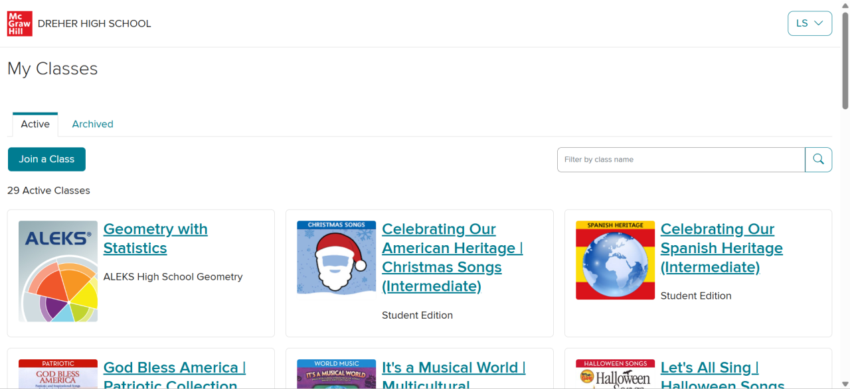Screen dimensions: 850x389
Task: Open Celebrating Our American Heritage Christmas Songs link
Action: (x=452, y=258)
